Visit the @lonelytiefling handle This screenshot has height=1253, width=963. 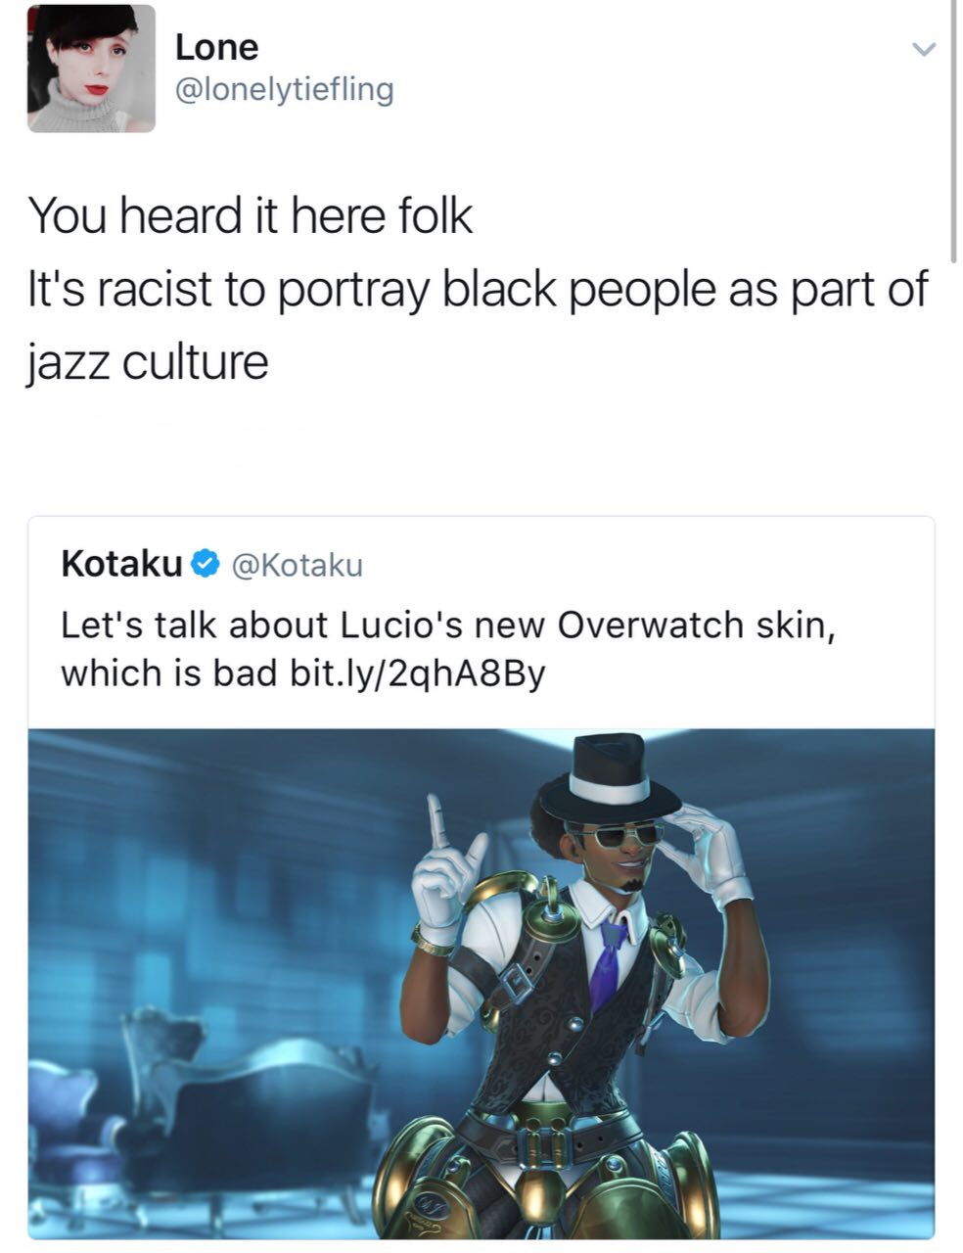(284, 90)
